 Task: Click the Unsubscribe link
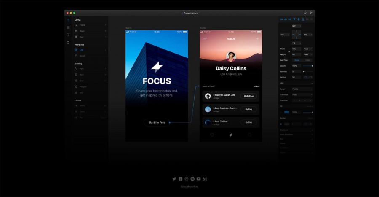tap(189, 186)
